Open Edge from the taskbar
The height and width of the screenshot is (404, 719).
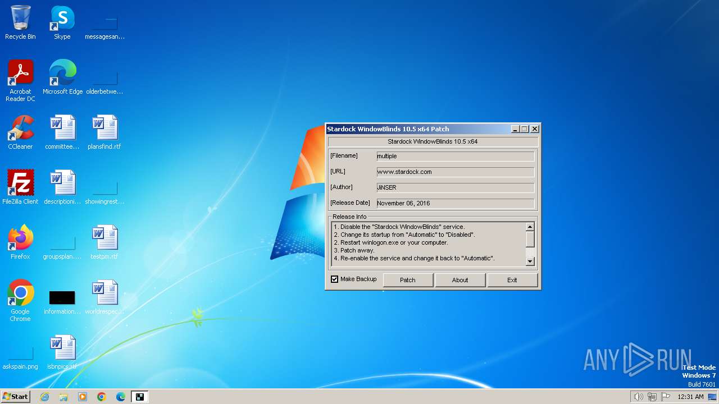[x=121, y=397]
